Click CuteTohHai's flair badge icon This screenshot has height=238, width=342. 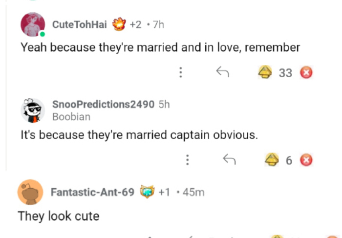click(119, 24)
